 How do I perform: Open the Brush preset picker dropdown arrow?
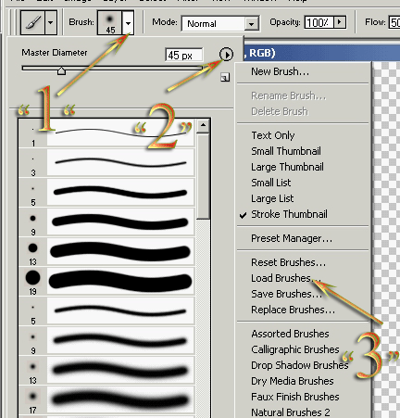coord(128,22)
